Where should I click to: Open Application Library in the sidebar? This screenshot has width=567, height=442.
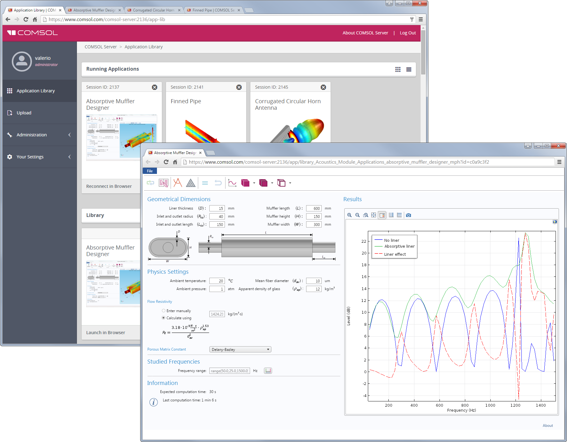40,91
